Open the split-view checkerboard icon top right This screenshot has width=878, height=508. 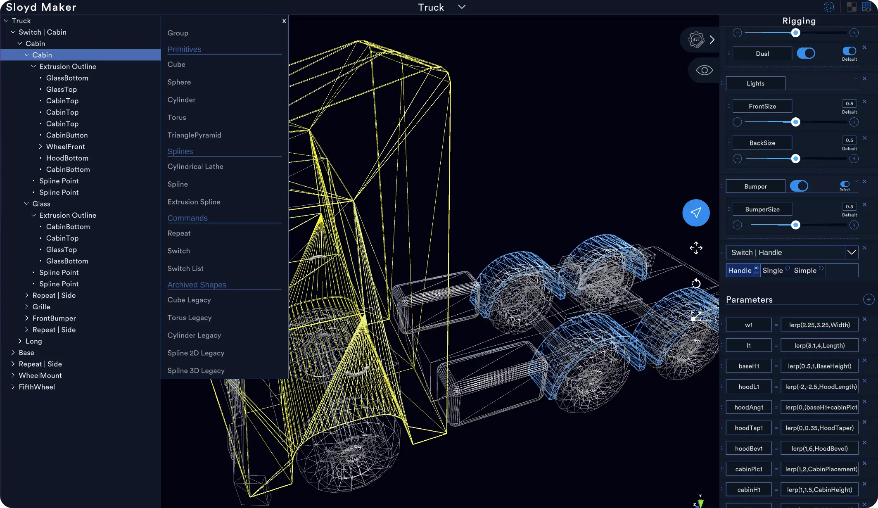point(851,7)
